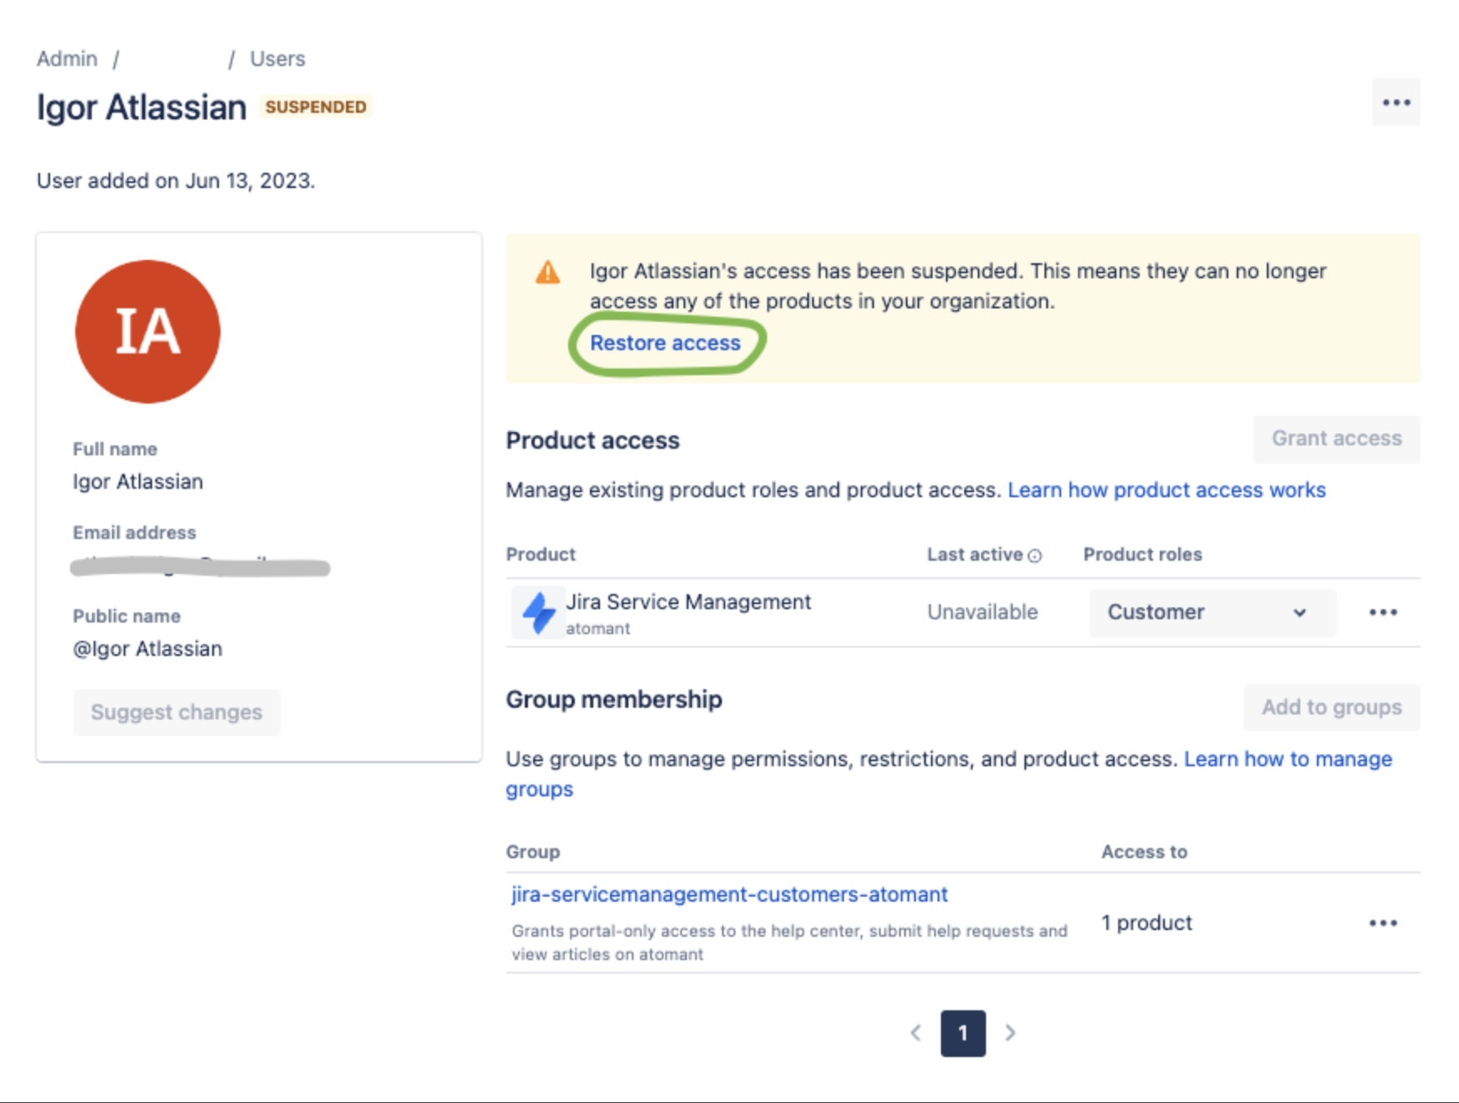Open Learn how product access works link
Viewport: 1459px width, 1103px height.
(x=1167, y=490)
